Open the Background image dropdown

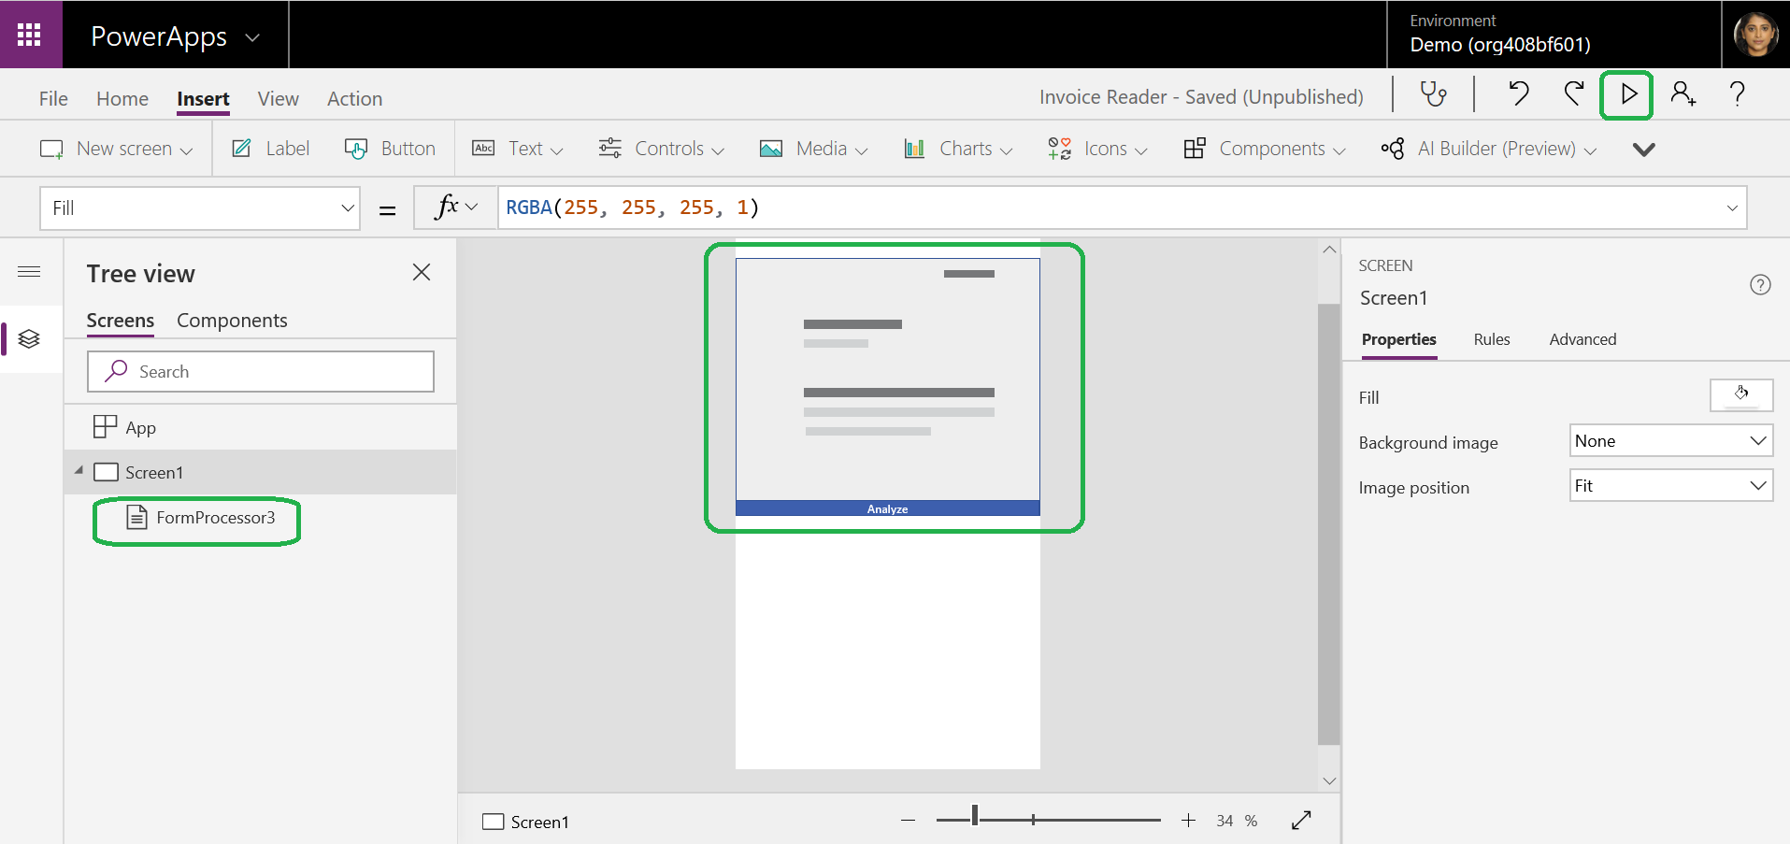(x=1670, y=441)
